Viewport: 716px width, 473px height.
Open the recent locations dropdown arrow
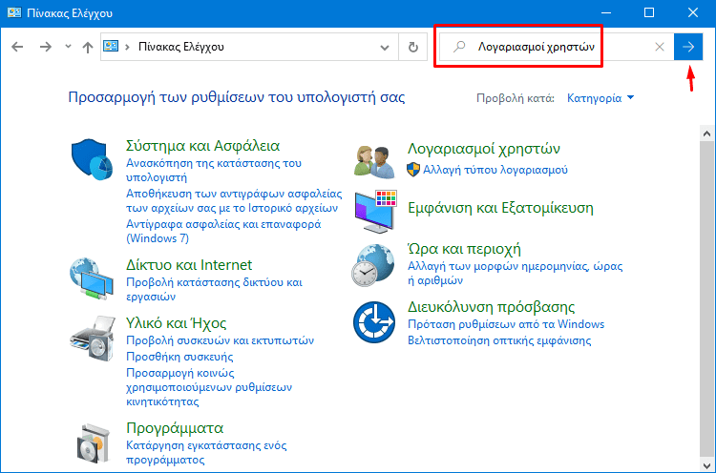pyautogui.click(x=68, y=47)
